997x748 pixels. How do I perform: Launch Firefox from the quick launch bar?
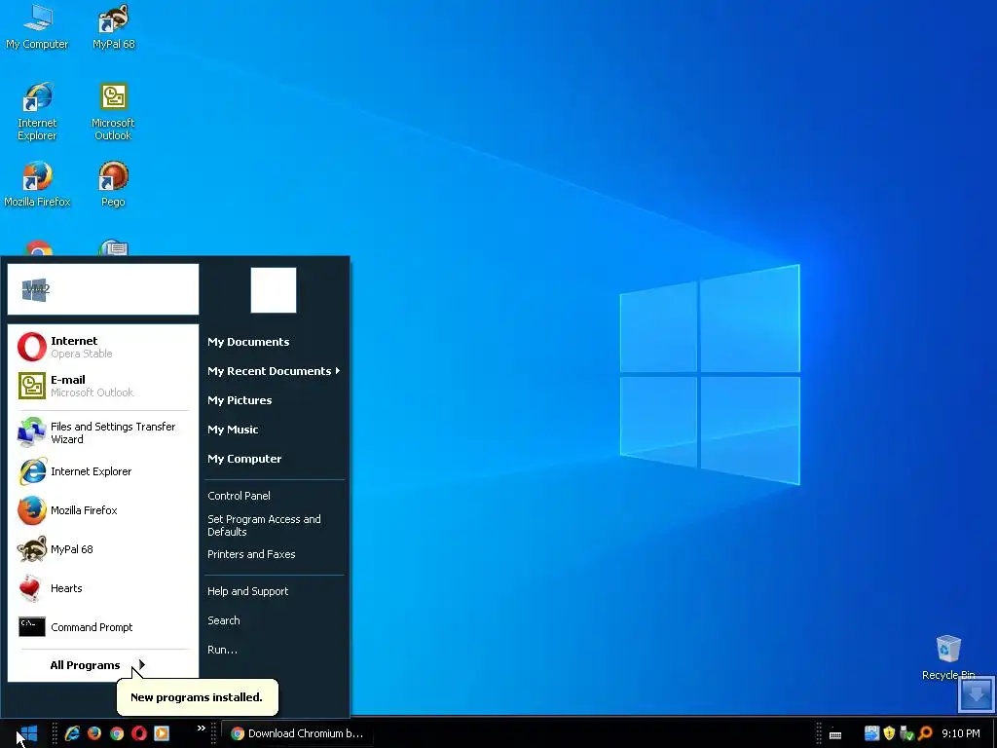click(94, 733)
